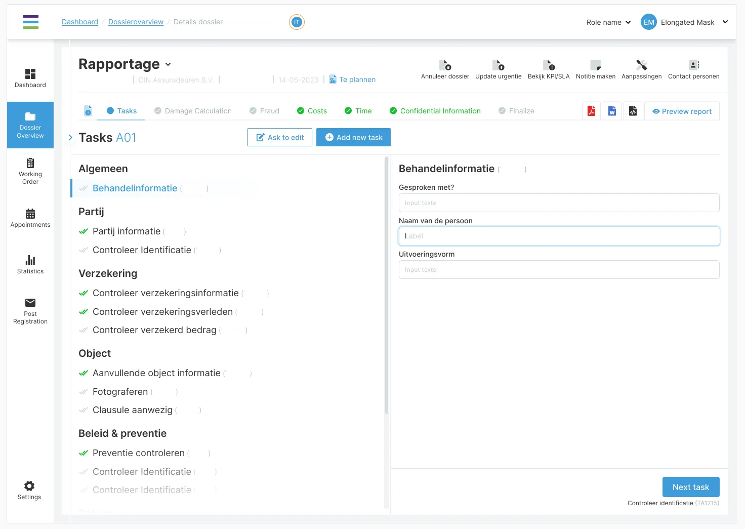745x529 pixels.
Task: Click the Add new task button
Action: pos(353,137)
